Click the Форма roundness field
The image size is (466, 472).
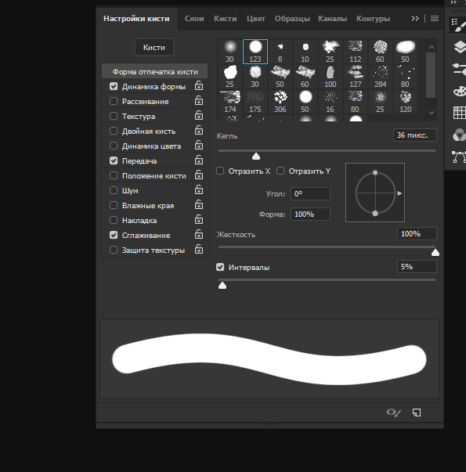click(310, 214)
